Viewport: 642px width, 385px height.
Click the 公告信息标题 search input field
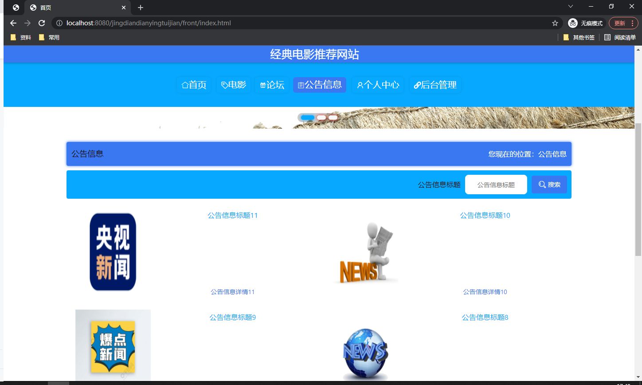(x=496, y=184)
